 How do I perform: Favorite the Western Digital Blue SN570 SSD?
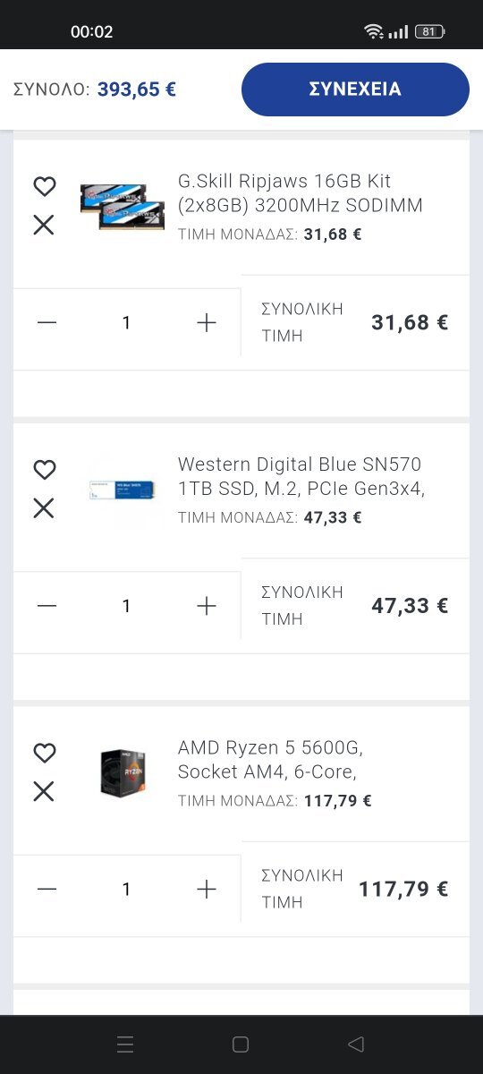click(44, 469)
